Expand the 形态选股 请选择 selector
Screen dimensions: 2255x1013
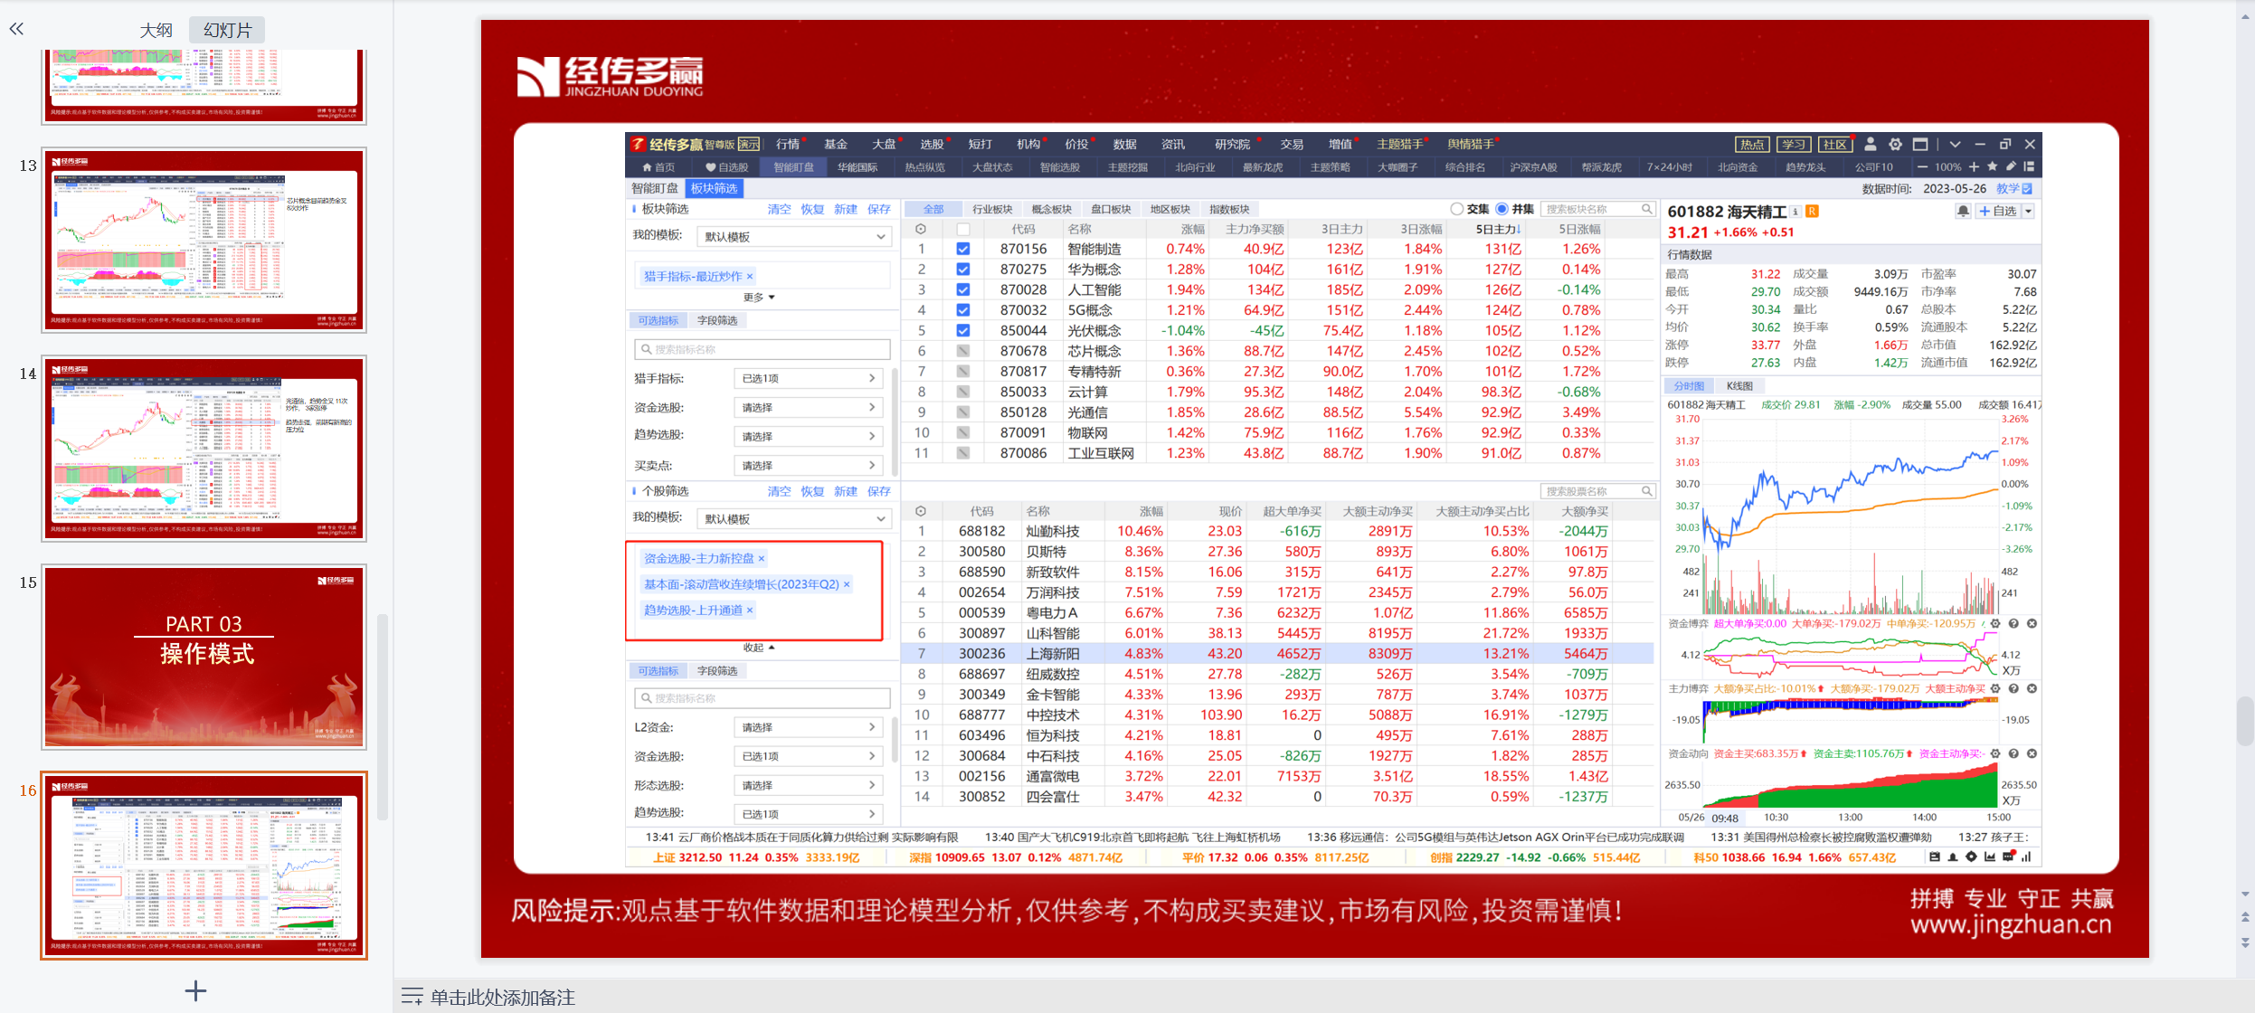[808, 785]
